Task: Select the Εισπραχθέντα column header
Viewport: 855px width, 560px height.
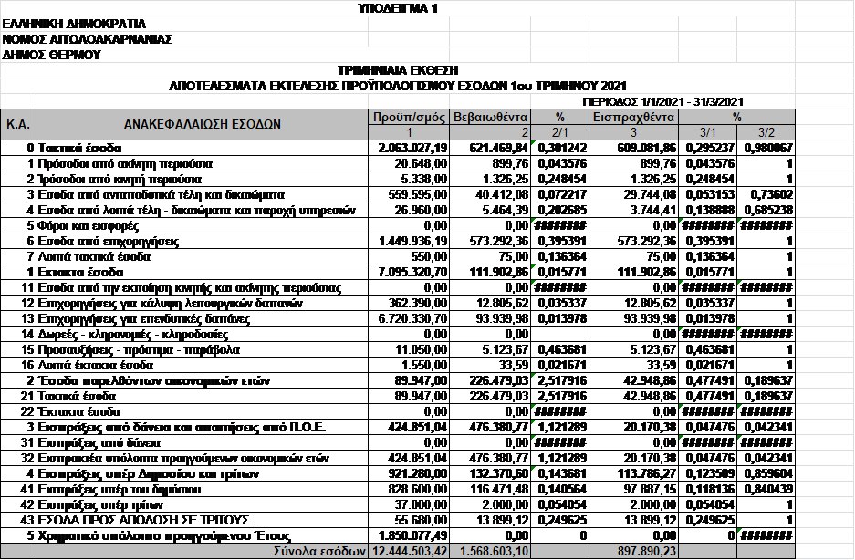Action: [633, 117]
